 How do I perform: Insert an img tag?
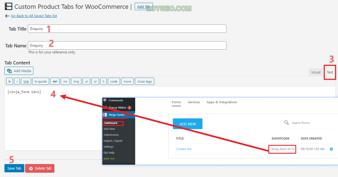[x=76, y=81]
